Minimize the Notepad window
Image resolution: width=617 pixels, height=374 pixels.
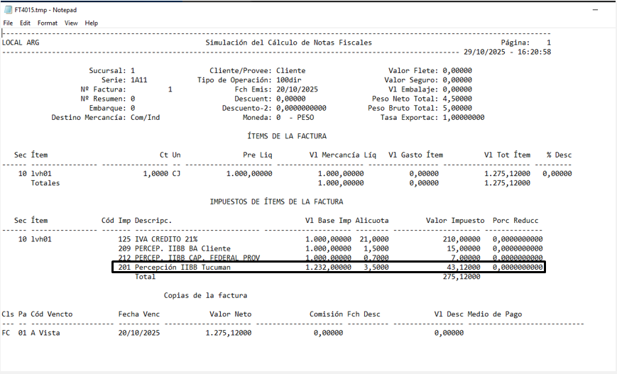[x=596, y=10]
